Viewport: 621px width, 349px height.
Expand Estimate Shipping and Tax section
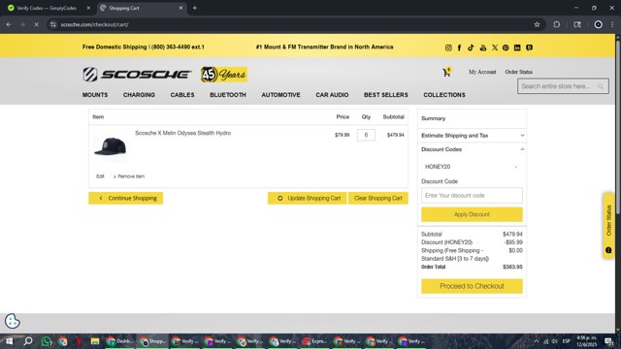[x=473, y=136]
